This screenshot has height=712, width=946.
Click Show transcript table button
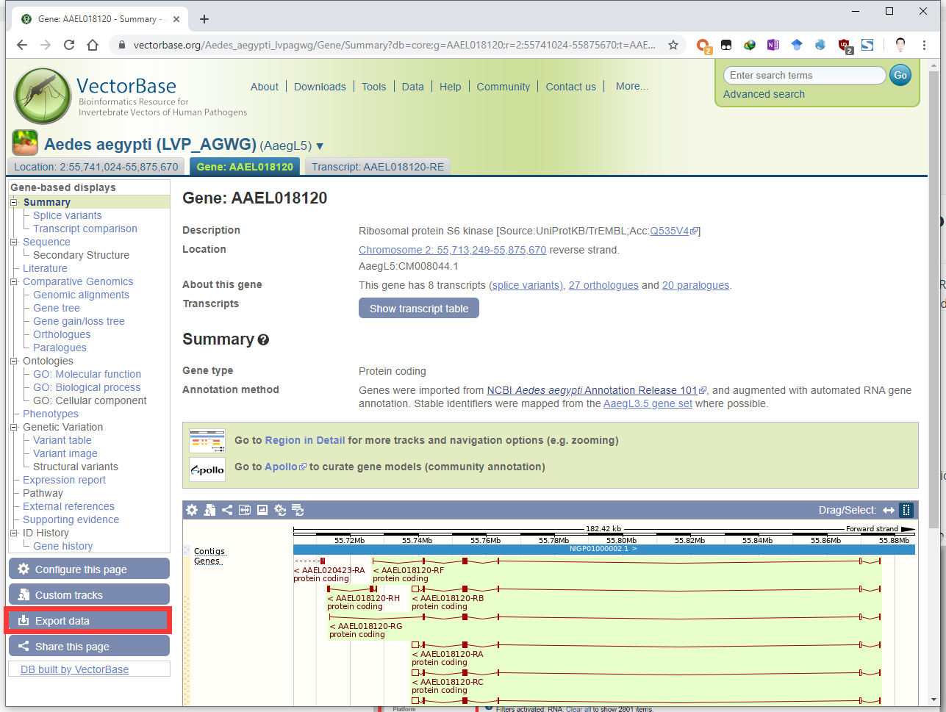pos(418,309)
